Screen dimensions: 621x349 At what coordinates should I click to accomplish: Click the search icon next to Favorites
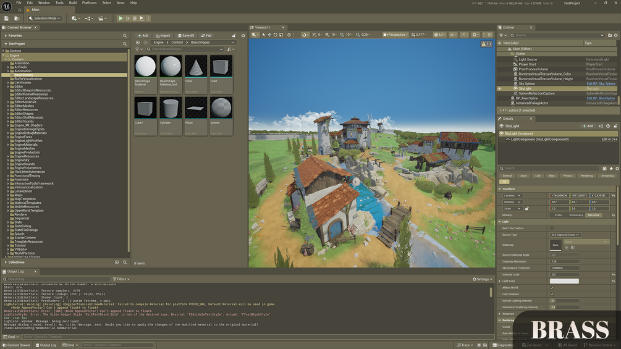pos(125,36)
